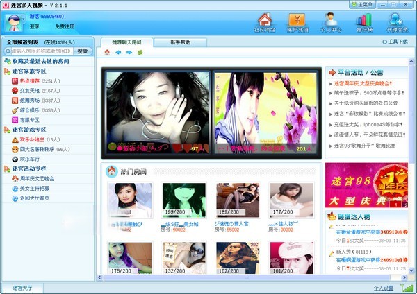Open the 个人设置 link

(x=384, y=288)
